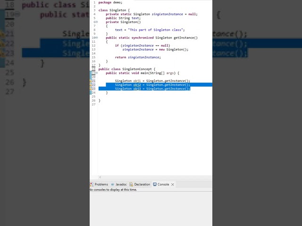Click 'if (singletonInstance == null)' line
This screenshot has width=302, height=226.
pos(143,46)
